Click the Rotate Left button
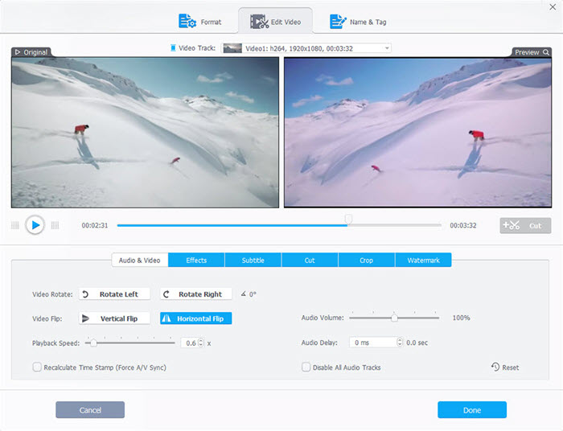563x431 pixels. pos(114,294)
